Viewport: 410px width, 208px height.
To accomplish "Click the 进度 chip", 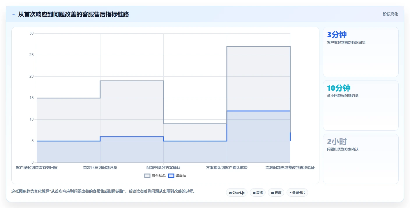I will 276,193.
